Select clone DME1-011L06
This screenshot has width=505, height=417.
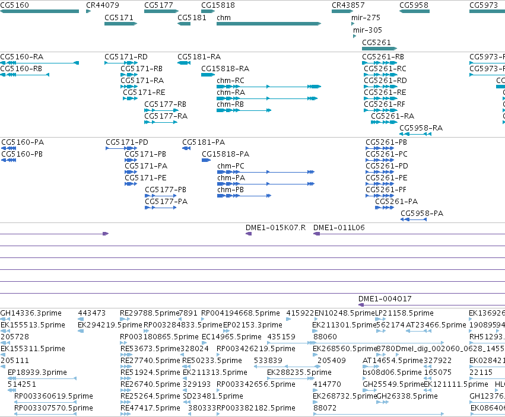(x=339, y=228)
